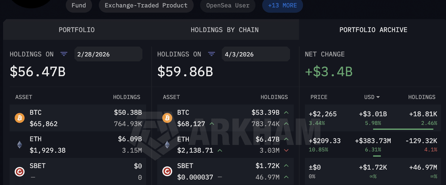Viewport: 446px width, 185px height.
Task: Open the 2/28/2026 date picker
Action: point(108,54)
